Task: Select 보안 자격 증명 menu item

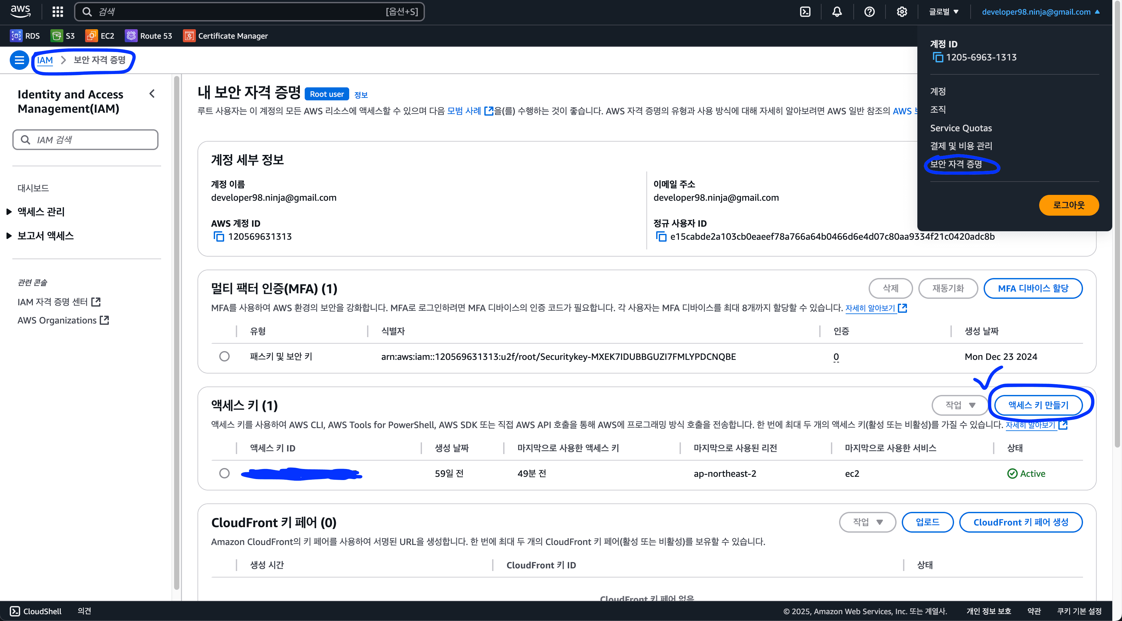Action: [956, 164]
